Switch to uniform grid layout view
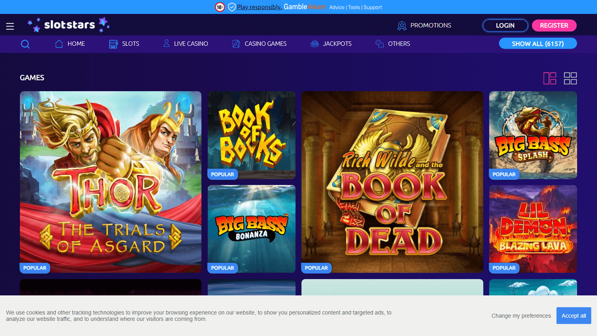The height and width of the screenshot is (336, 597). tap(570, 78)
